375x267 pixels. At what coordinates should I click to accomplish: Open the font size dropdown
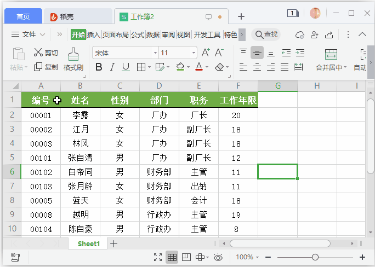click(x=194, y=53)
